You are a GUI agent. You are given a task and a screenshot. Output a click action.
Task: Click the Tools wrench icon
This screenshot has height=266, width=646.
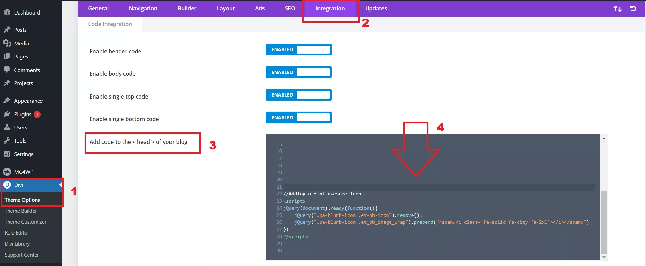(7, 140)
